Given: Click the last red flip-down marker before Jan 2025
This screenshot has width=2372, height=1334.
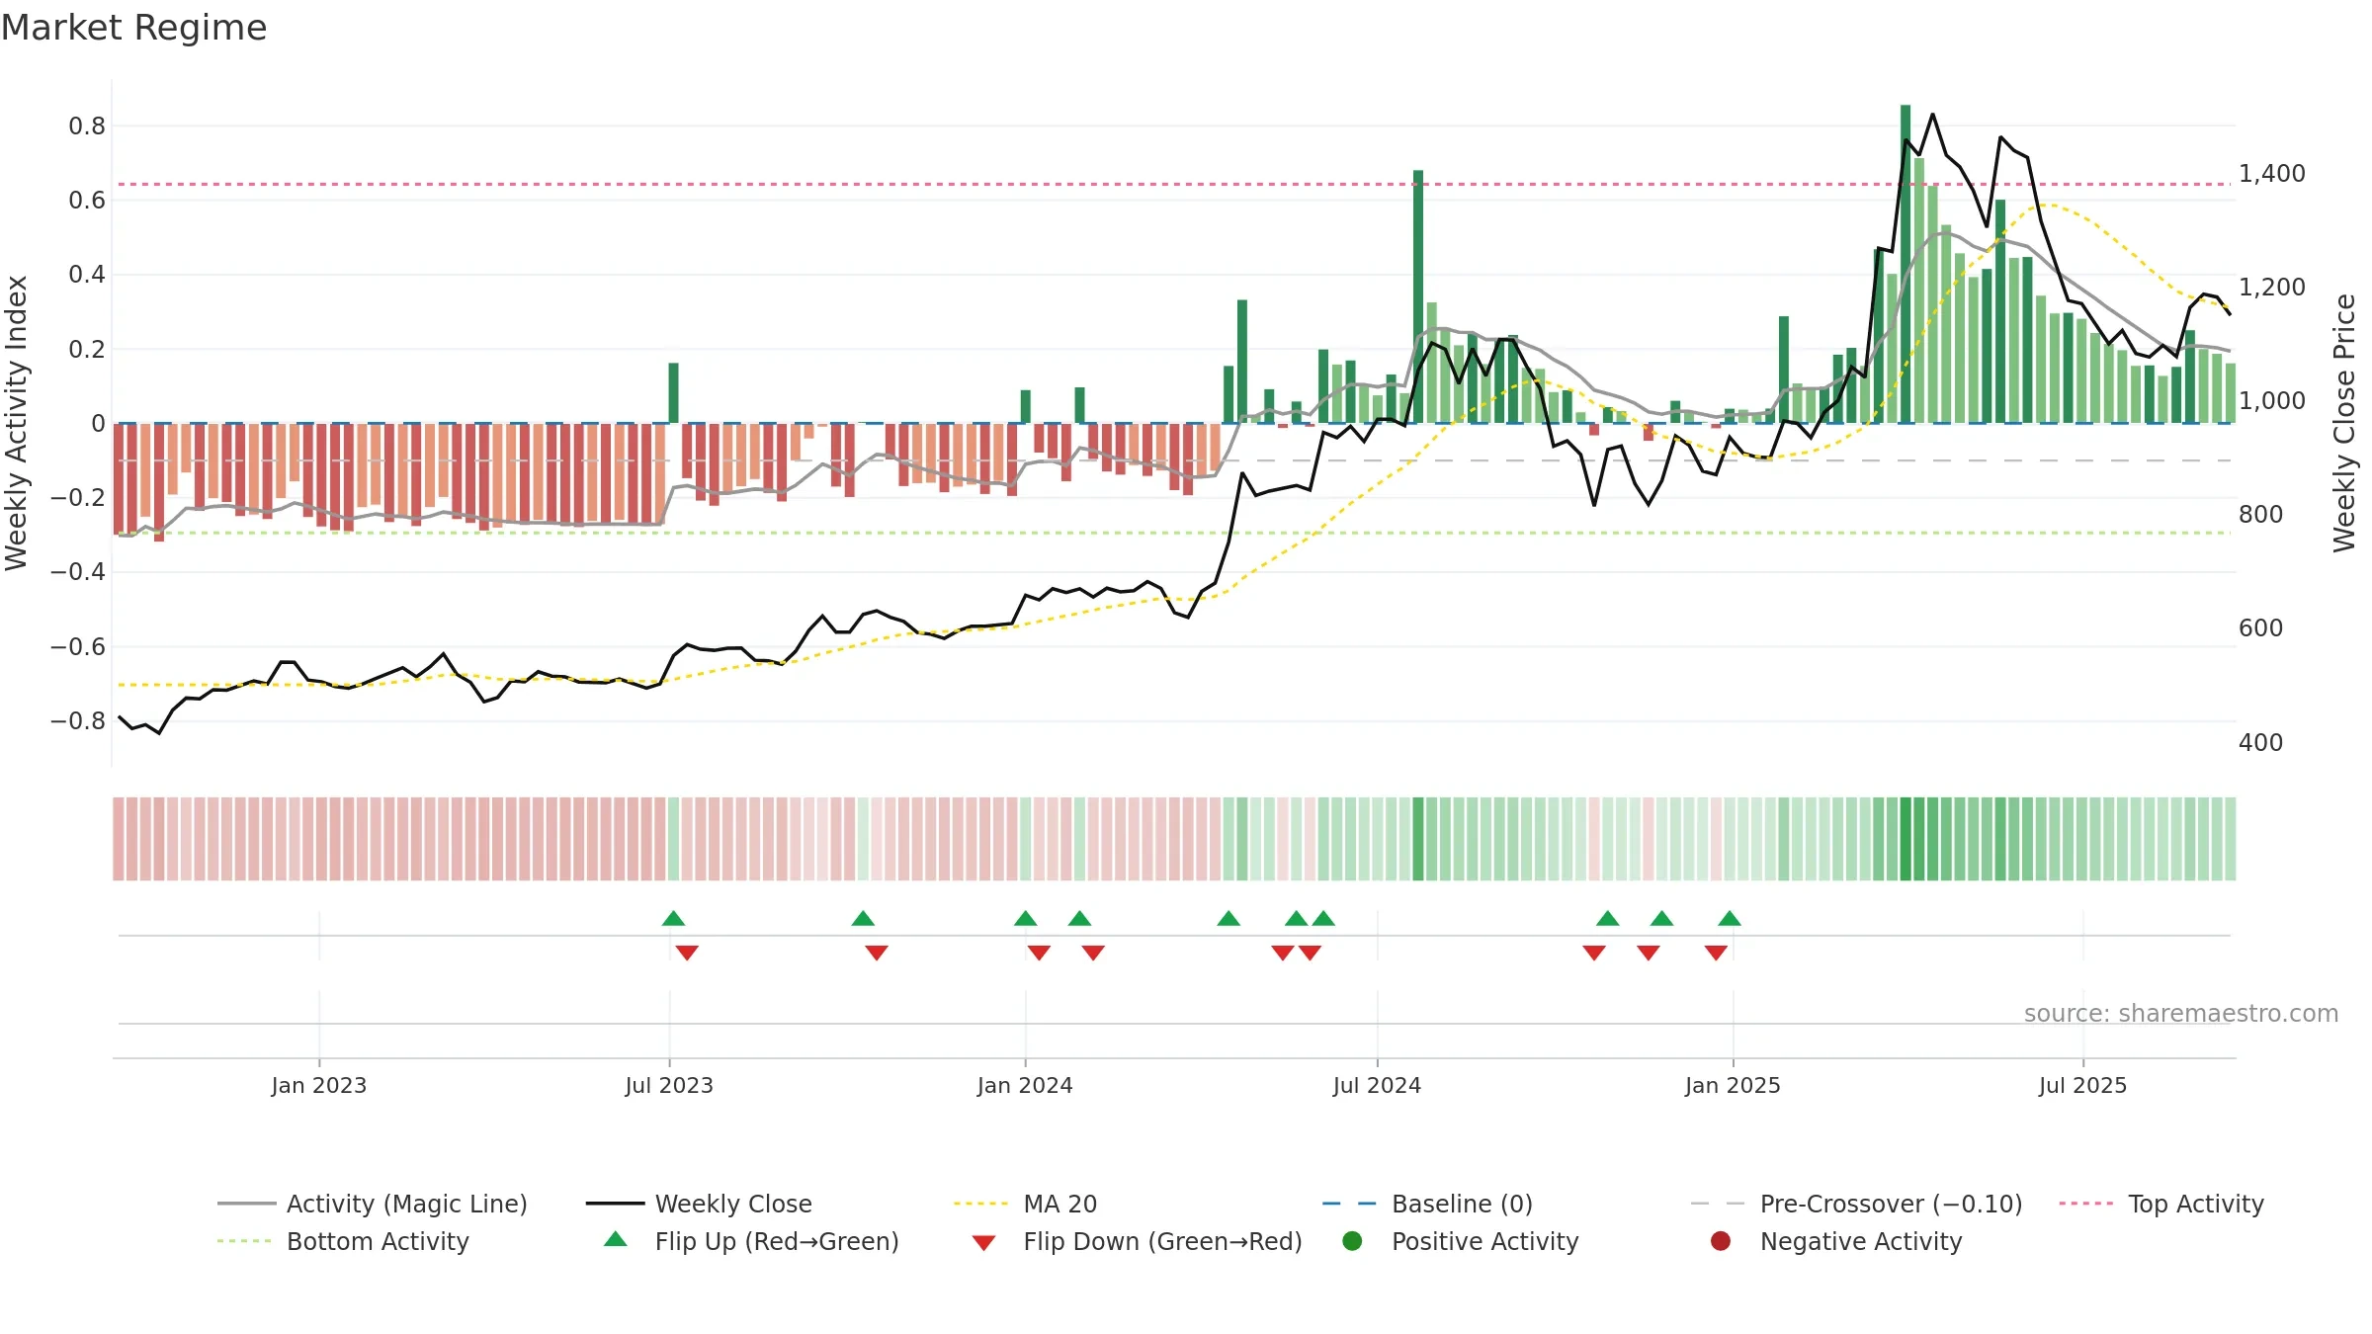Looking at the screenshot, I should pos(1716,953).
